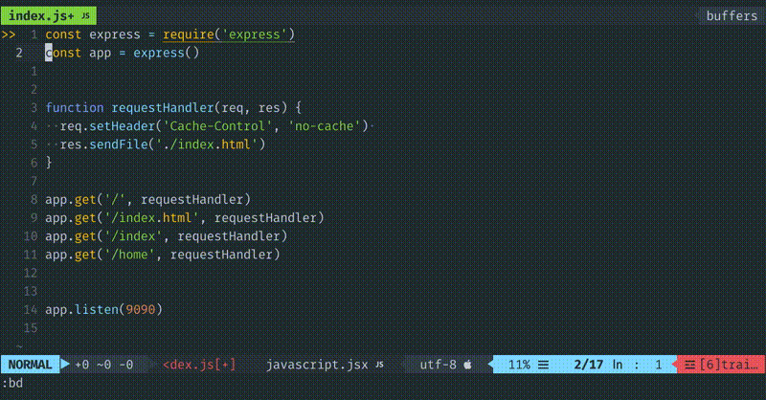Click the hamburger icon beside 11%

click(542, 365)
